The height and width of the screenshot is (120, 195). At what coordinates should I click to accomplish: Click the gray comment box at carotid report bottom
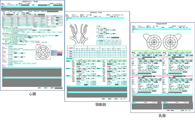pyautogui.click(x=97, y=89)
